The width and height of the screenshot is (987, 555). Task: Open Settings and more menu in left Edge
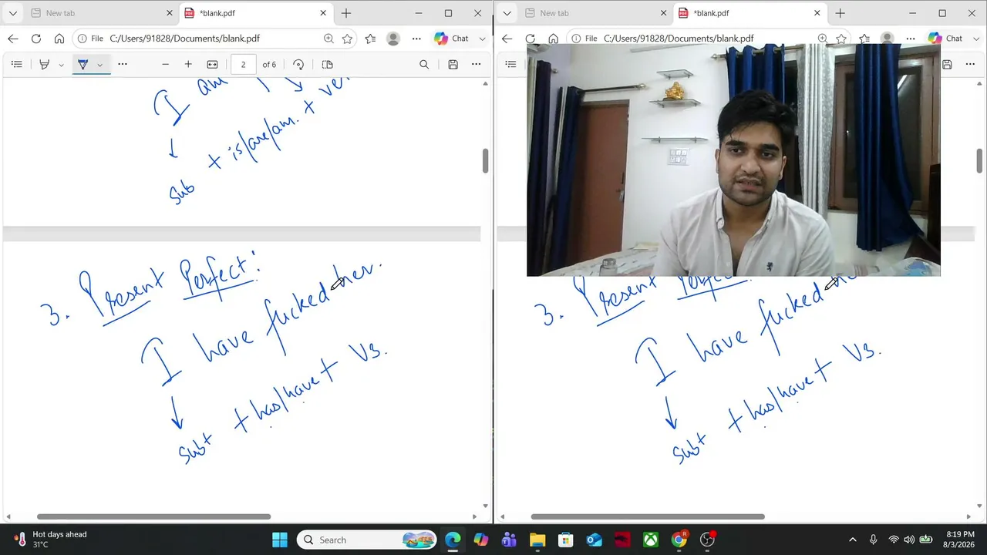(416, 39)
